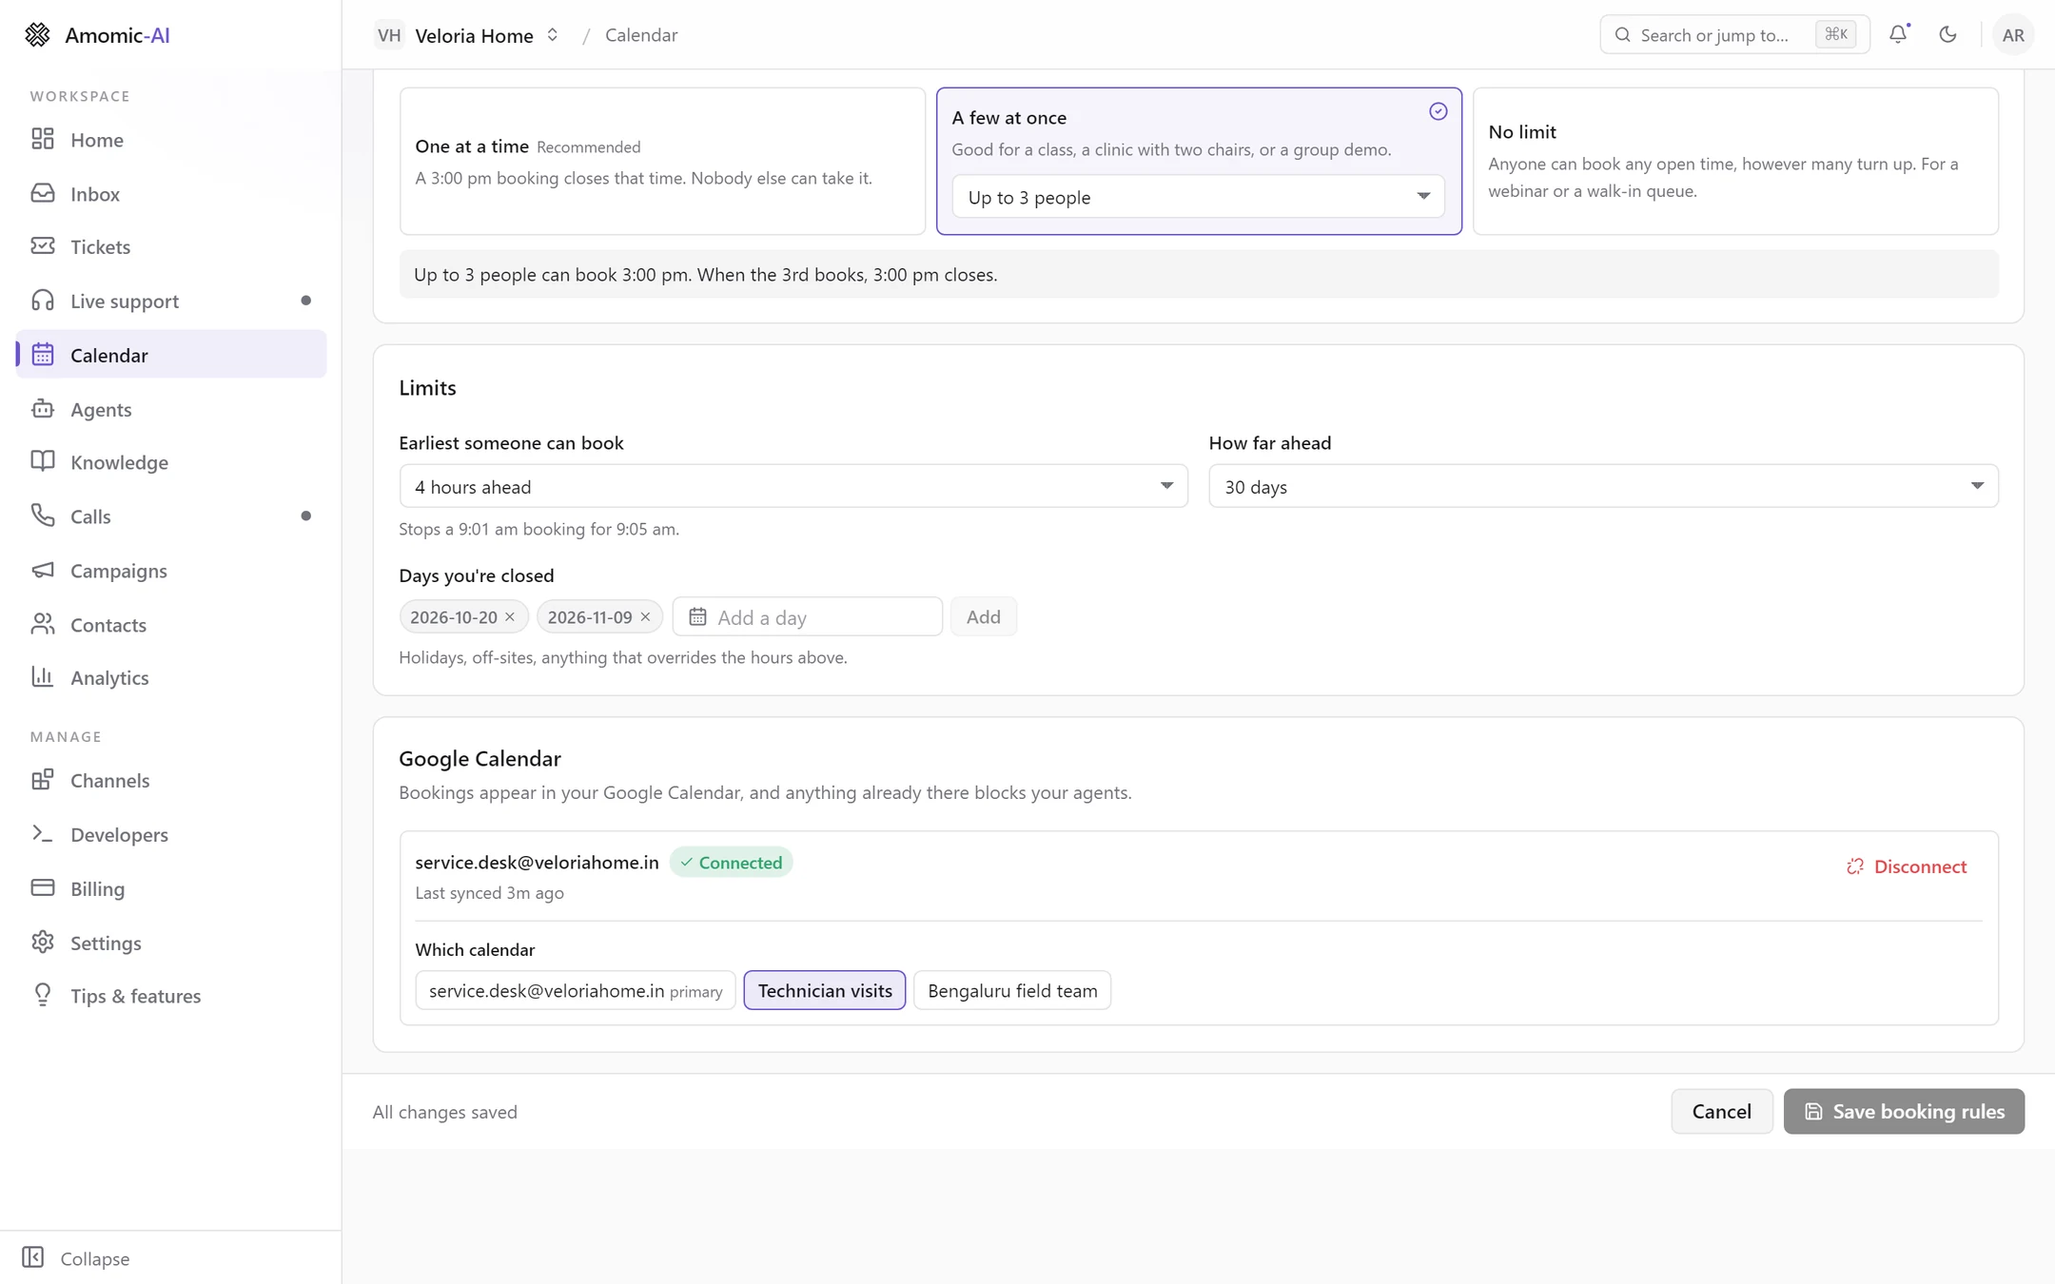This screenshot has width=2055, height=1284.
Task: Click the Knowledge book icon
Action: coord(43,461)
